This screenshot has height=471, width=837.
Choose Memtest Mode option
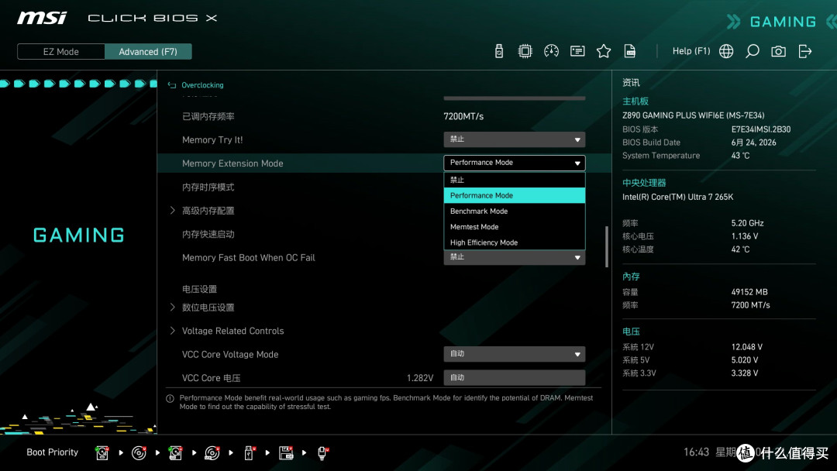[x=514, y=227]
